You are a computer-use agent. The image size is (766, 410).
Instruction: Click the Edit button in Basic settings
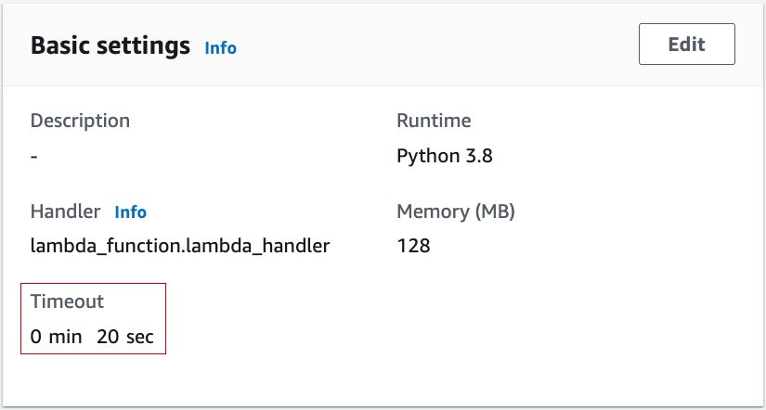point(686,44)
